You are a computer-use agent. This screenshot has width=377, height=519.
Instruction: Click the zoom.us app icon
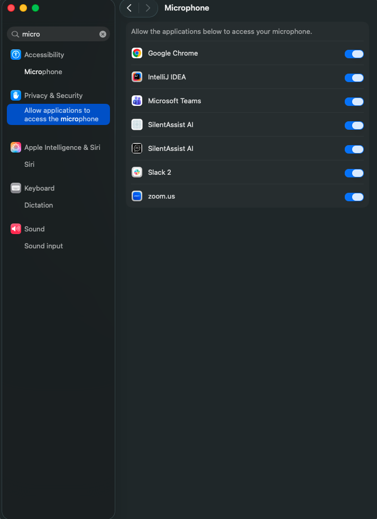[x=137, y=196]
